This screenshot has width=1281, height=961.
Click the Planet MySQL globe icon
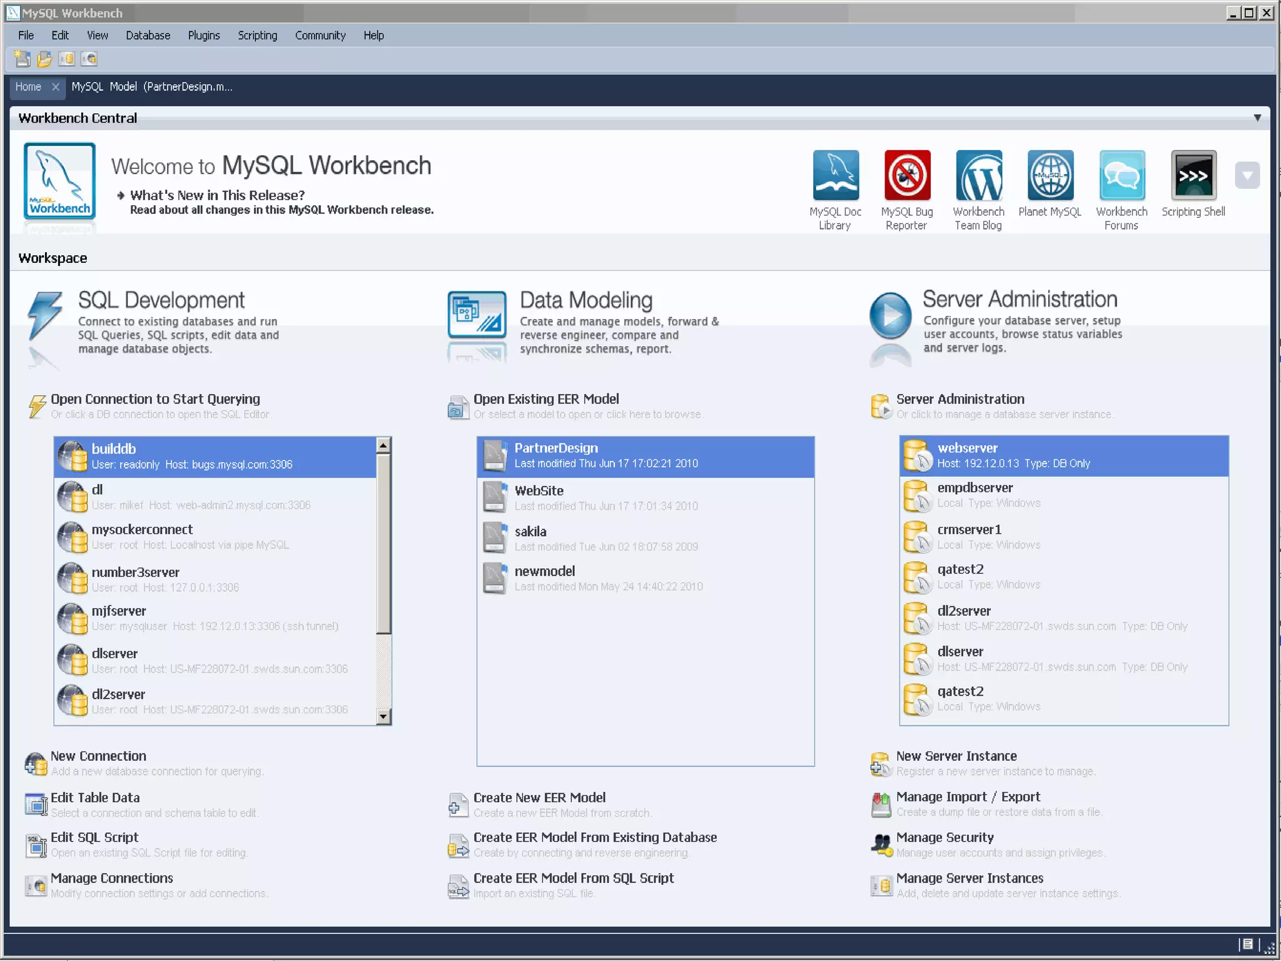(x=1050, y=176)
